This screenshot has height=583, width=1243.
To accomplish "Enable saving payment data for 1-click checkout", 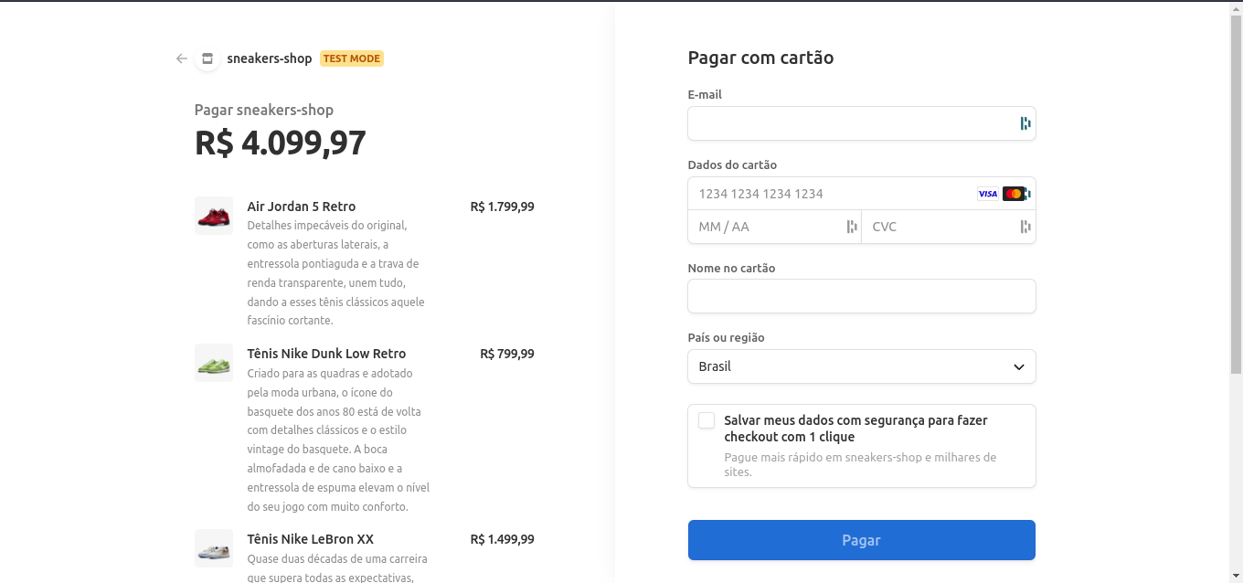I will tap(706, 419).
